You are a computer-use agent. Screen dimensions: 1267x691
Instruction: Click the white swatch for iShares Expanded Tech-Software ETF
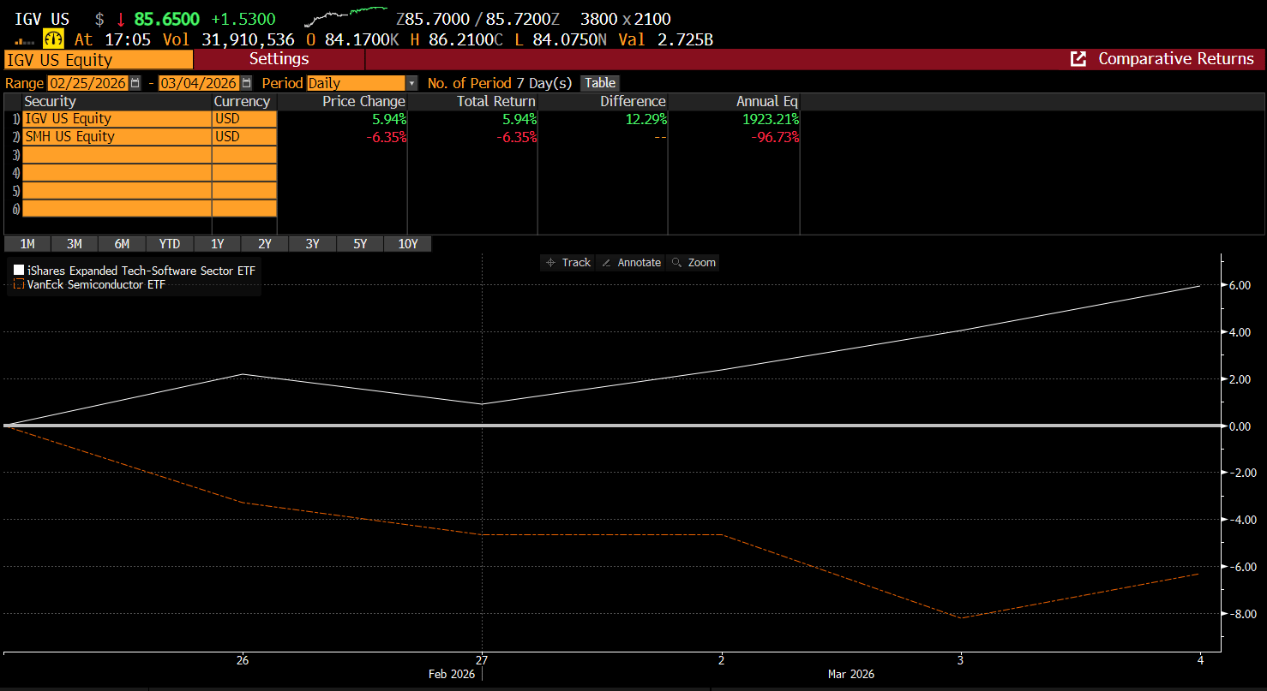[x=19, y=271]
